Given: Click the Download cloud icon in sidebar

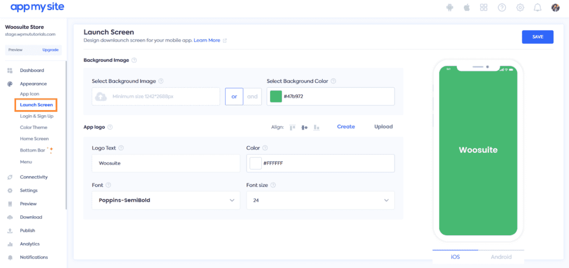Looking at the screenshot, I should click(x=10, y=217).
